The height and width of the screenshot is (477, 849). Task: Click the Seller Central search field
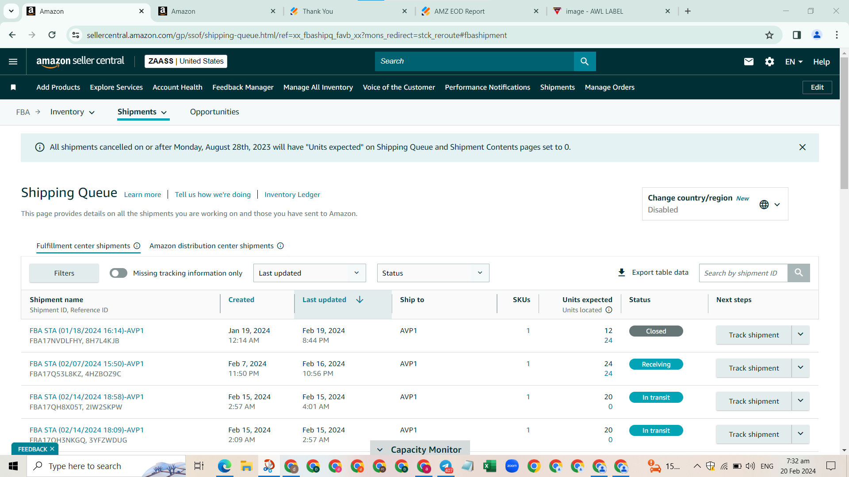(474, 61)
